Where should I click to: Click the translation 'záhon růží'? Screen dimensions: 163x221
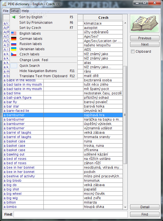[92, 163]
